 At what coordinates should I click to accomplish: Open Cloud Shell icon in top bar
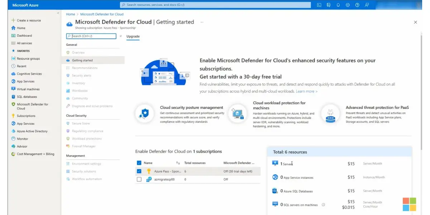319,5
